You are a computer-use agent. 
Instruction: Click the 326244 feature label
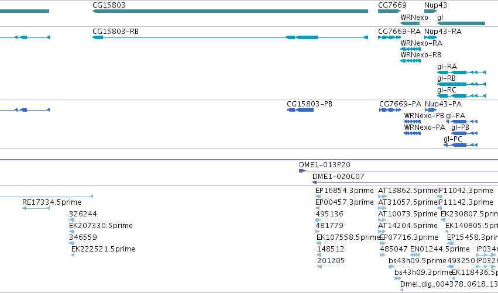click(x=83, y=214)
